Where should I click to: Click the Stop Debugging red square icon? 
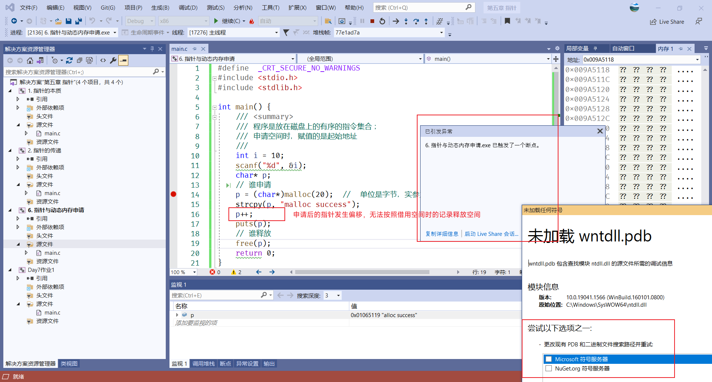point(372,21)
